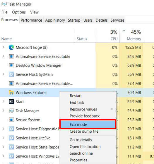The width and height of the screenshot is (154, 164).
Task: Select the Desktop Window Manager process name
Action: pyautogui.click(x=39, y=66)
